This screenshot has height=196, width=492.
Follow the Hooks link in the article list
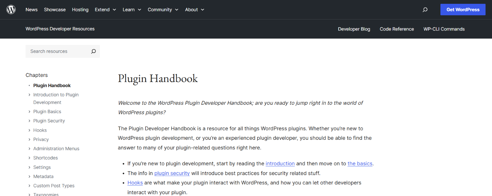click(135, 183)
